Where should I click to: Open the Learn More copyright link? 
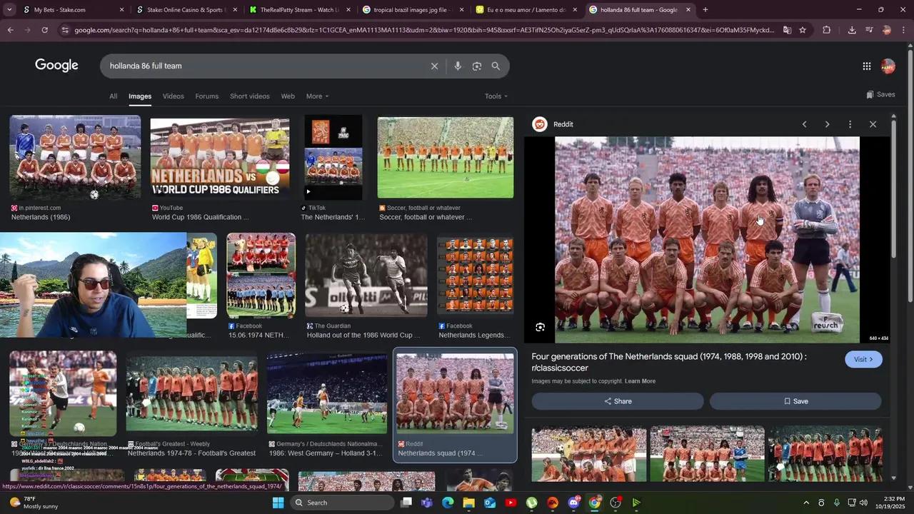[640, 381]
